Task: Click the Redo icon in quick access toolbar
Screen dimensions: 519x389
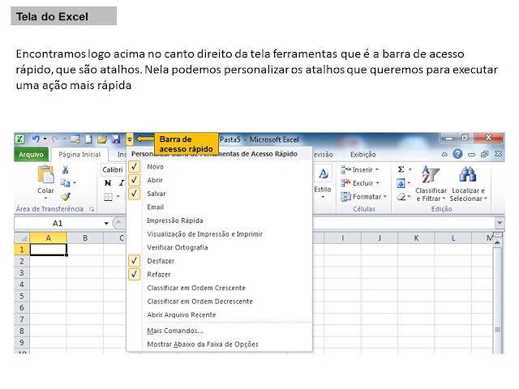Action: point(56,139)
